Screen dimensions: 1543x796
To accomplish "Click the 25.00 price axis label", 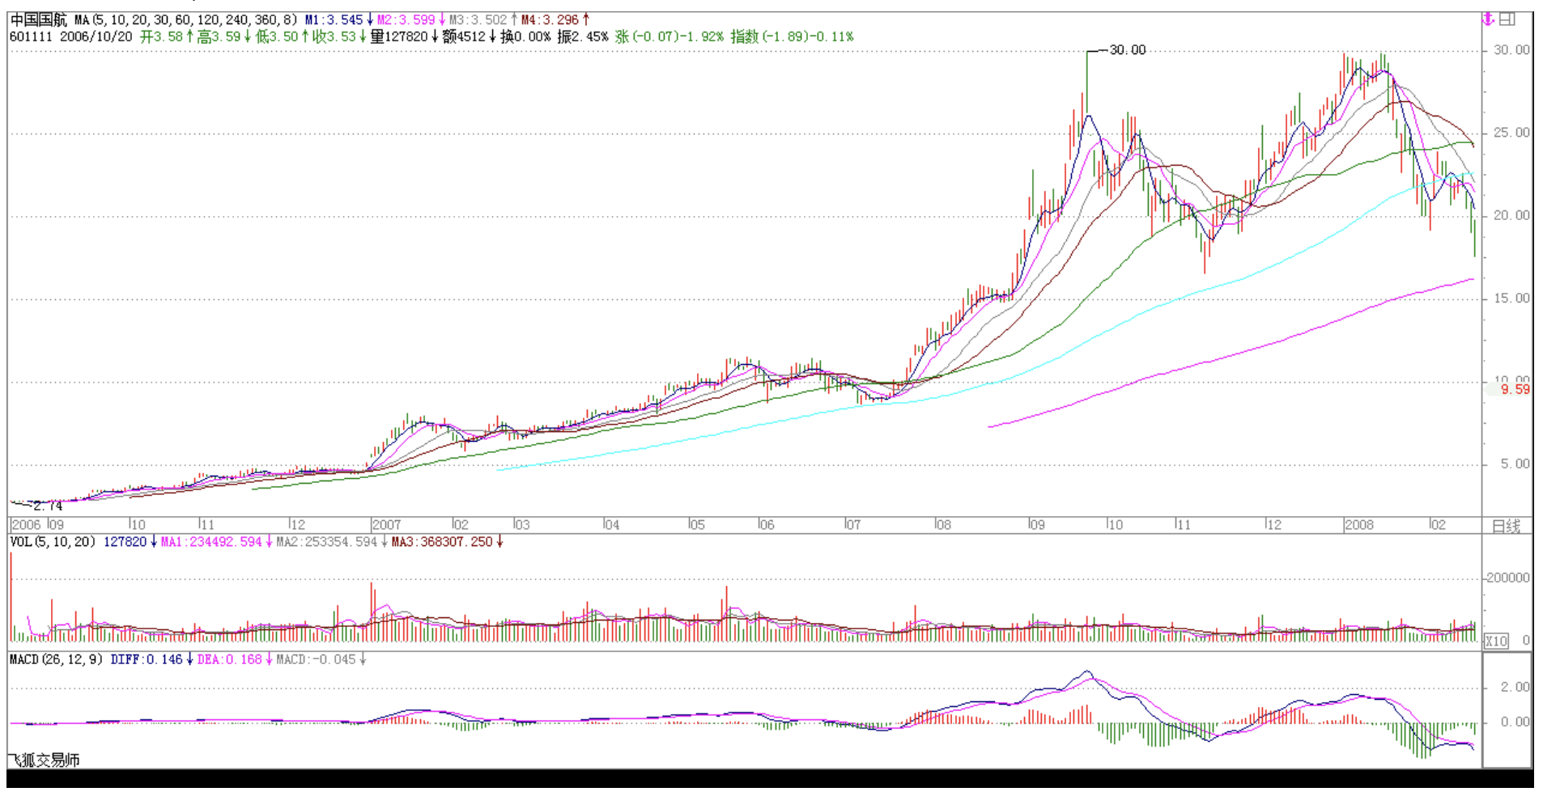I will (x=1511, y=133).
